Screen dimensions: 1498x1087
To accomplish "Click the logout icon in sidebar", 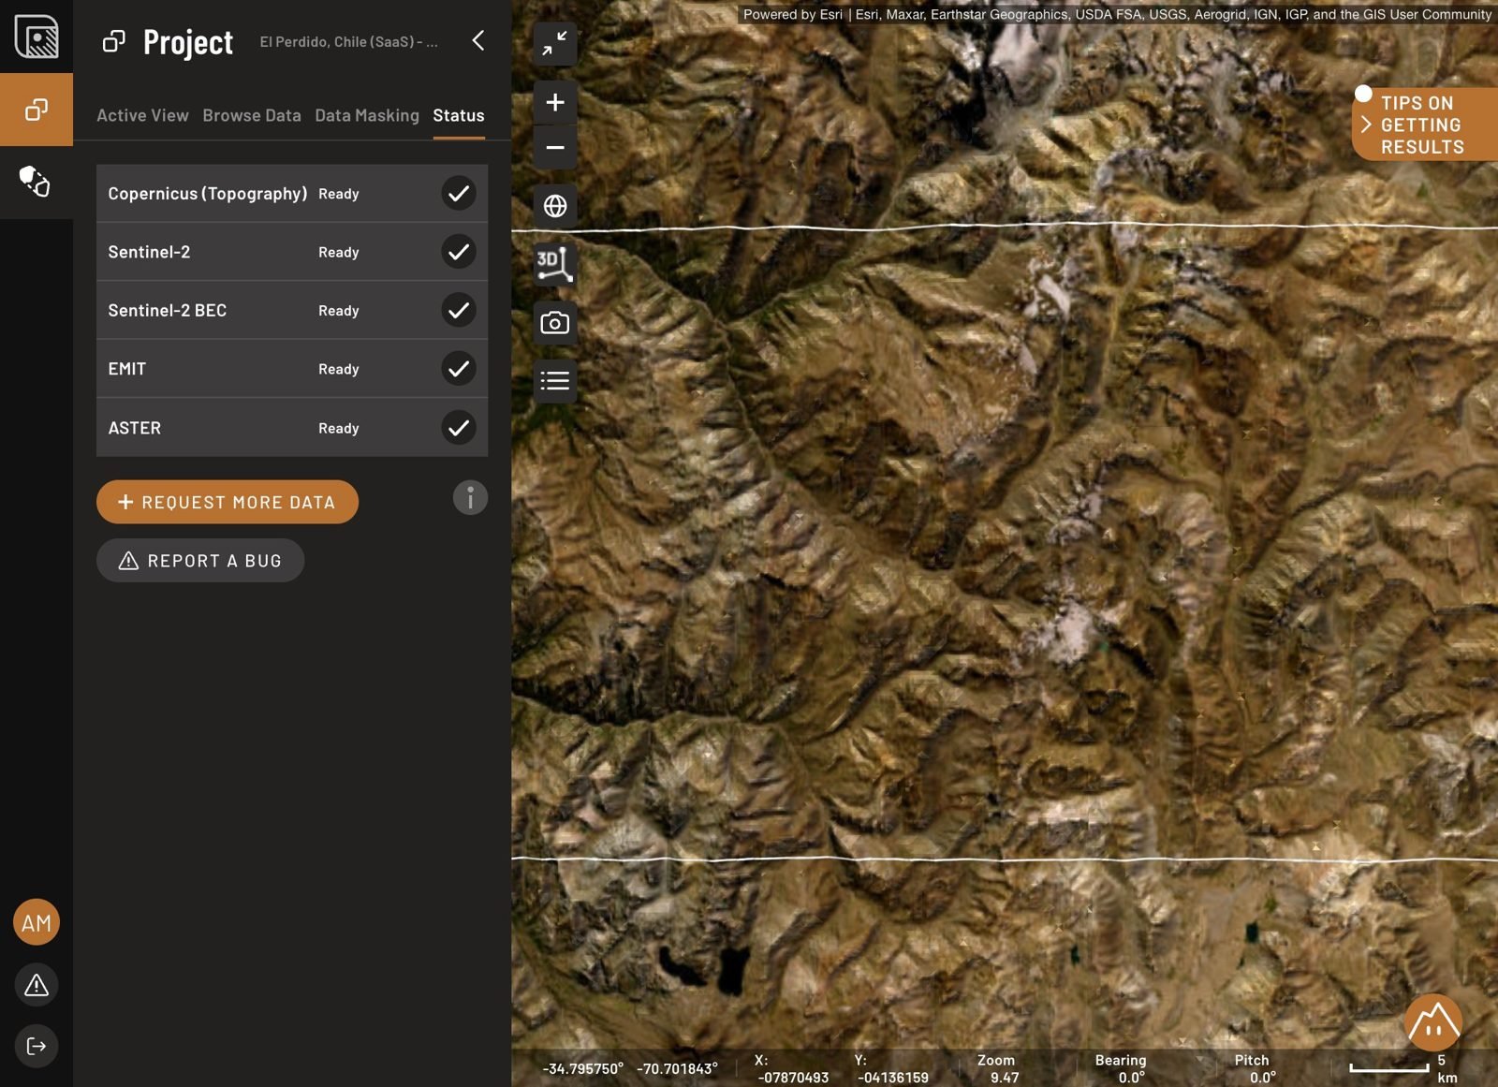I will click(37, 1046).
